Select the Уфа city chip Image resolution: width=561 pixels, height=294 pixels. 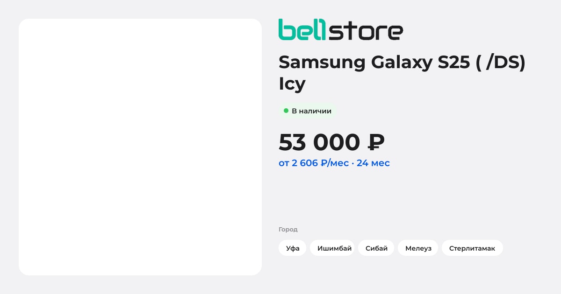pos(293,248)
